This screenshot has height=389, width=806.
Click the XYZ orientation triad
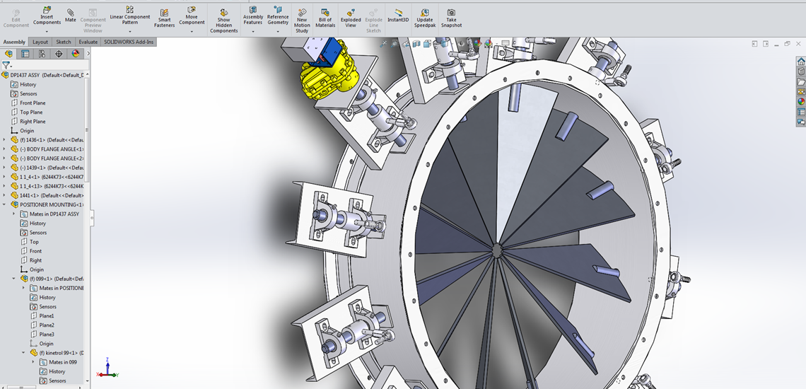(x=107, y=368)
